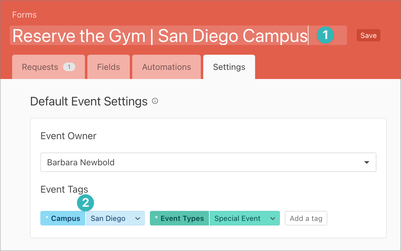401x251 pixels.
Task: Click the info icon beside Default Event Settings
Action: click(155, 101)
